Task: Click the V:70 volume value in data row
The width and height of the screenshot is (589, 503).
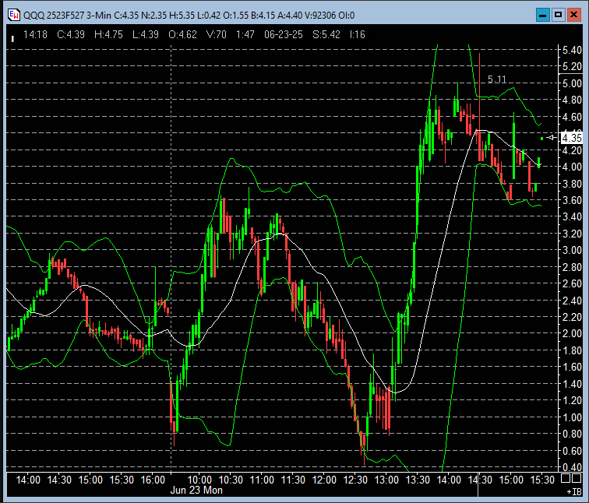Action: (x=217, y=34)
